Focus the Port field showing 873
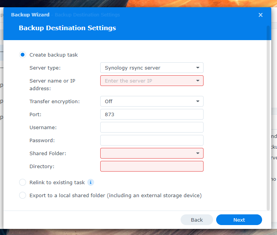277x235 pixels. pyautogui.click(x=152, y=114)
